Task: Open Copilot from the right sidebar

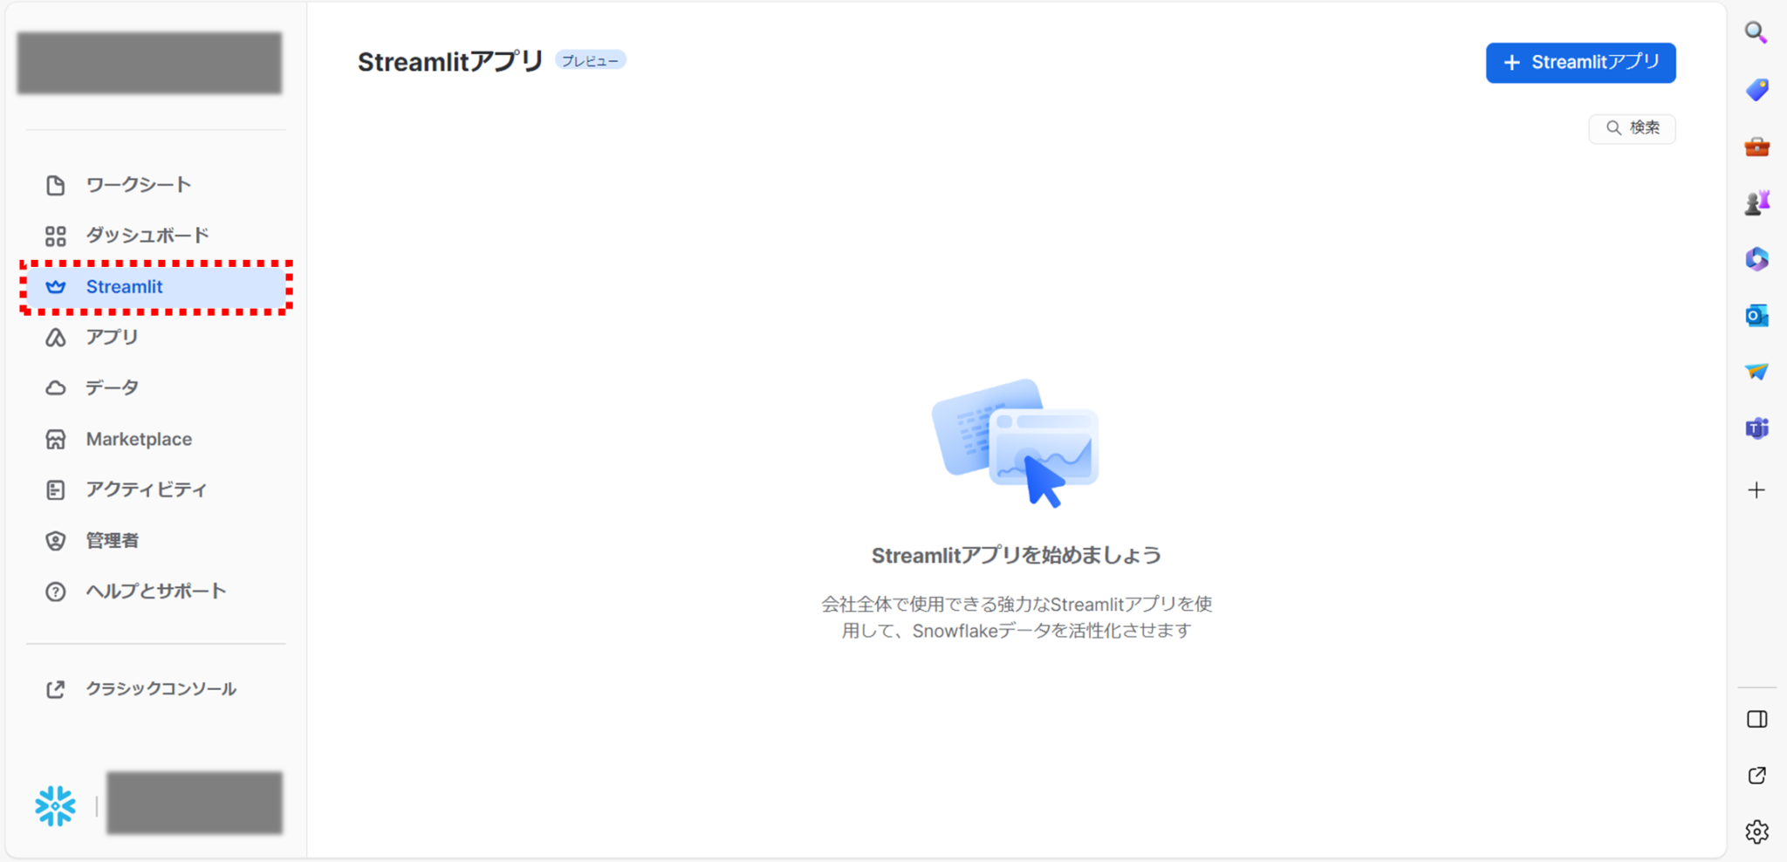Action: (x=1757, y=258)
